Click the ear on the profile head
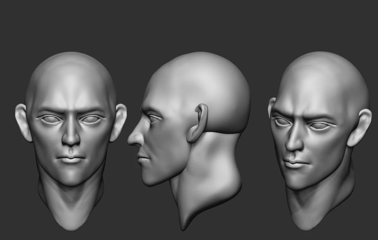Image resolution: width=378 pixels, height=240 pixels. (198, 121)
